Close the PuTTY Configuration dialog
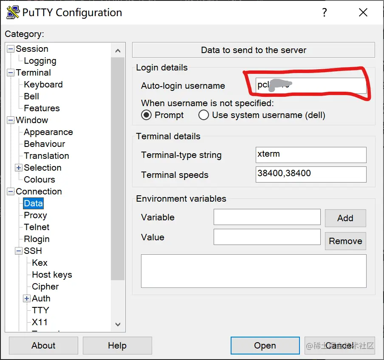 pos(363,12)
